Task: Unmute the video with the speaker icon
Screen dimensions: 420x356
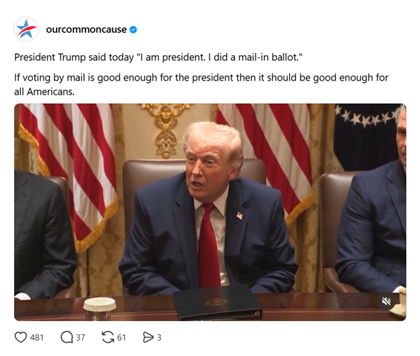Action: pyautogui.click(x=386, y=301)
